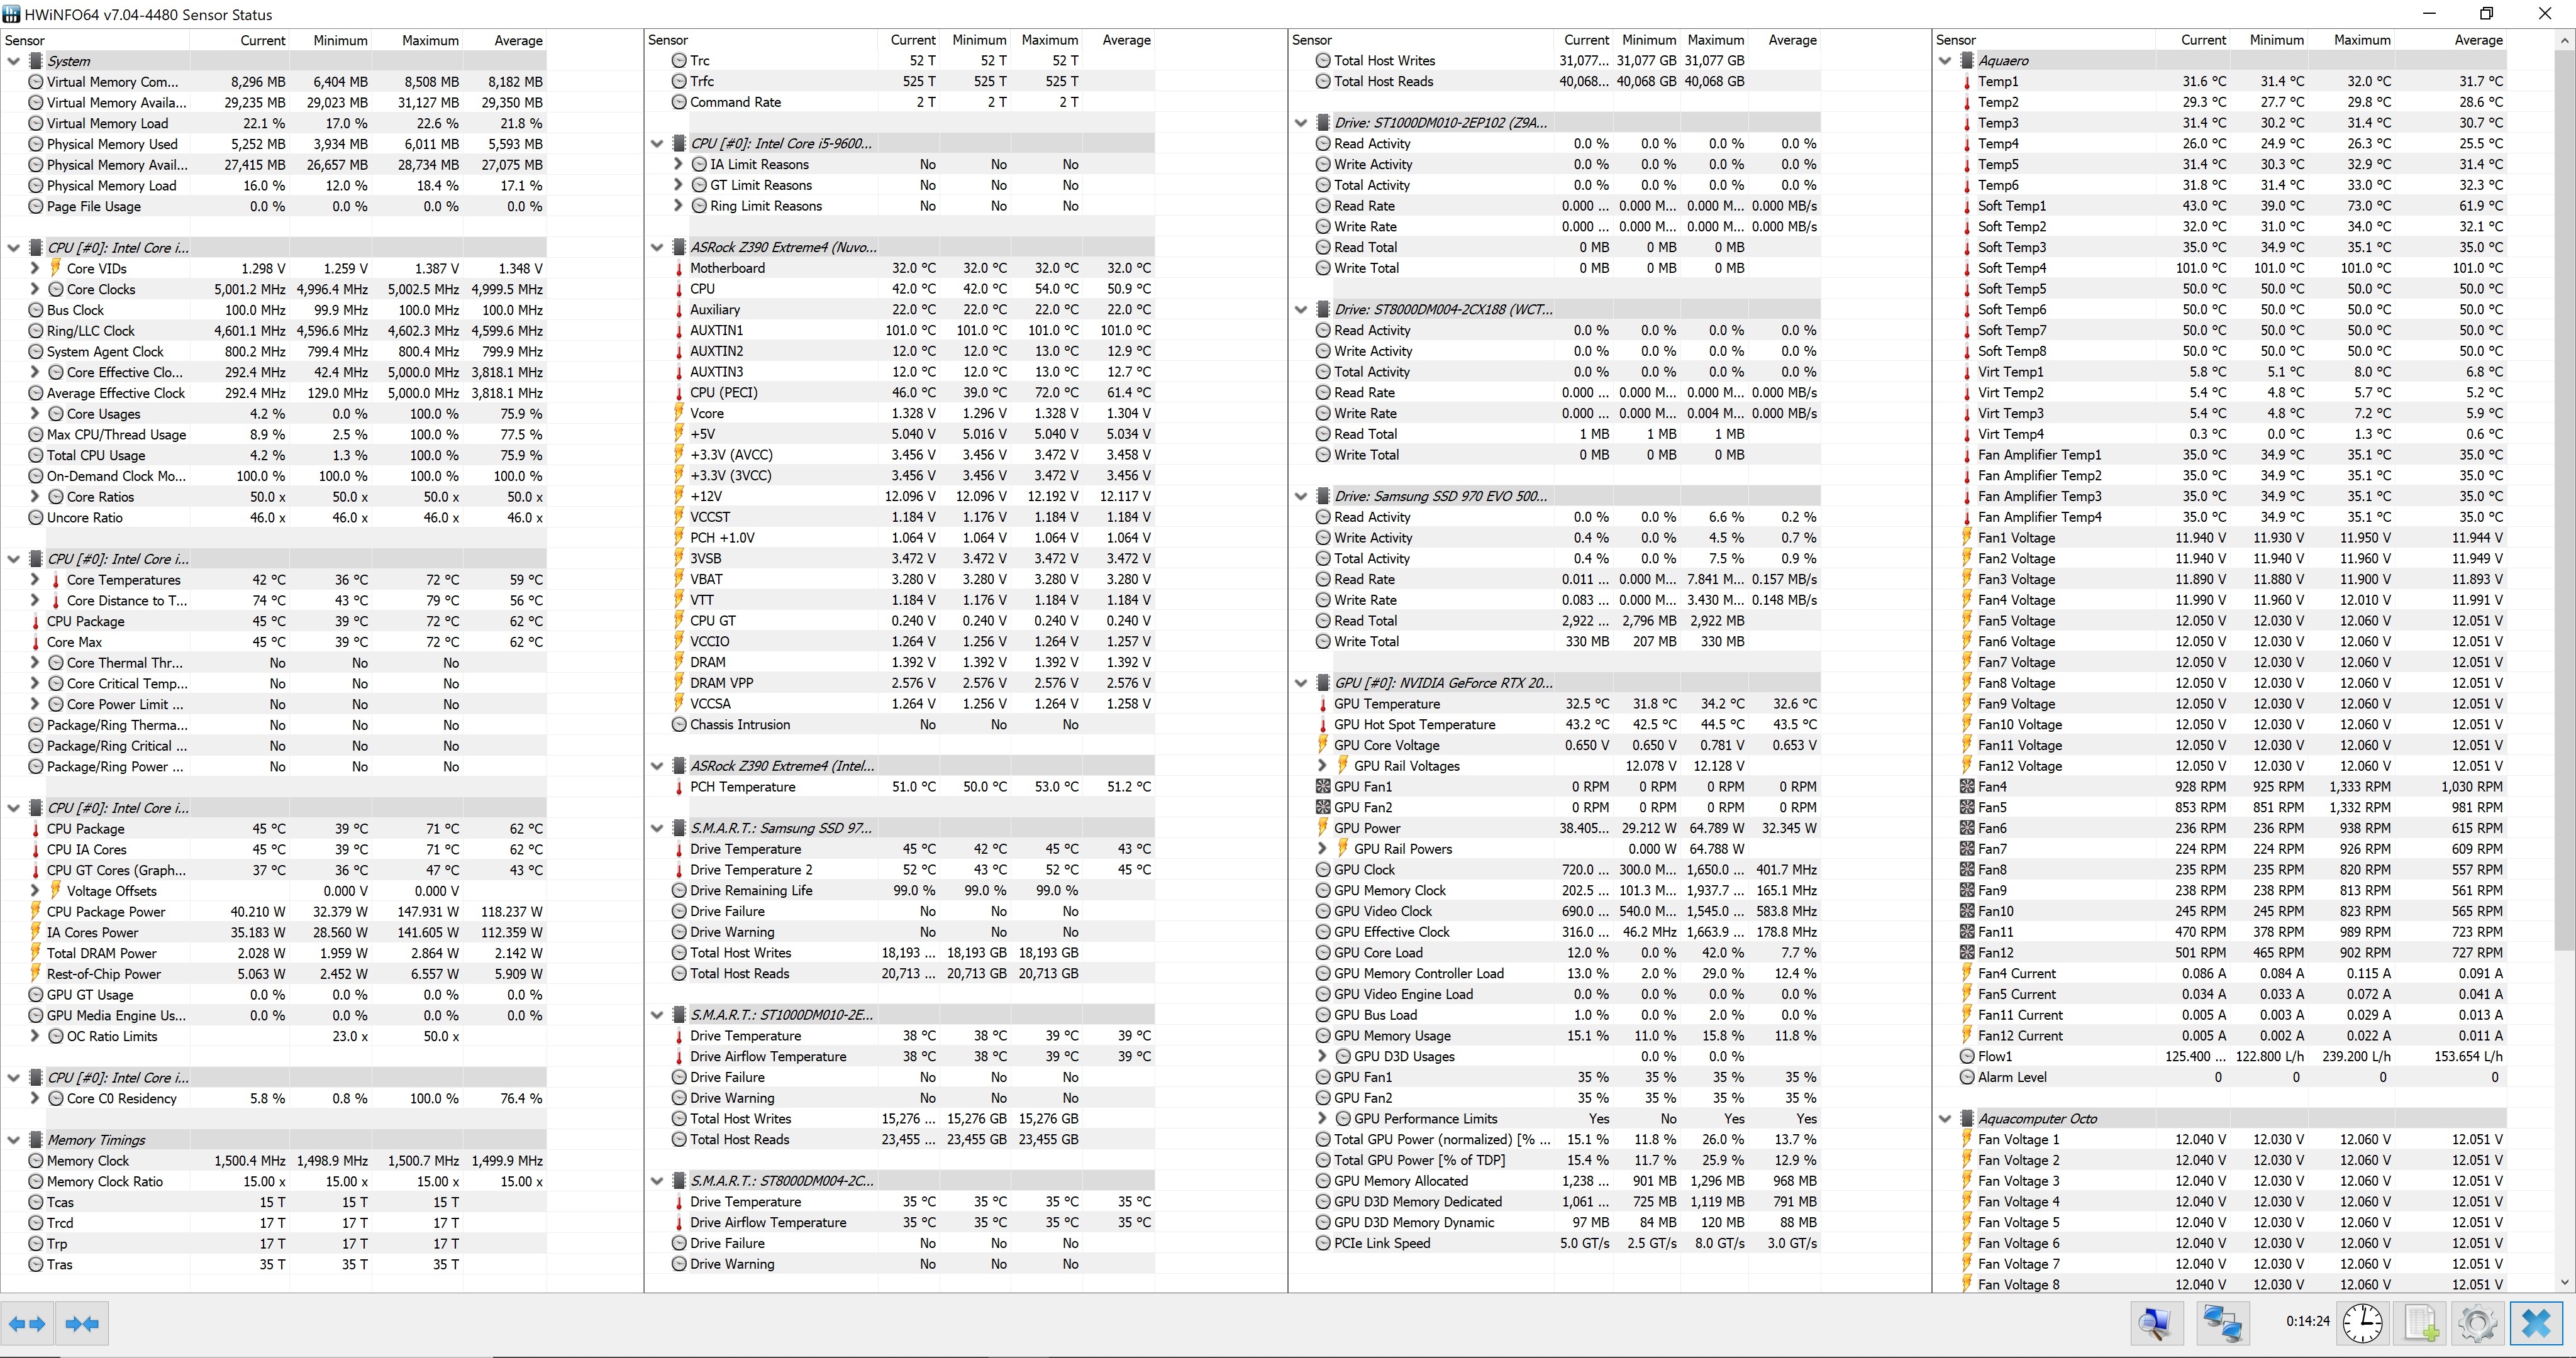Select the GPU Temperature sensor row
2576x1358 pixels.
(x=1386, y=704)
